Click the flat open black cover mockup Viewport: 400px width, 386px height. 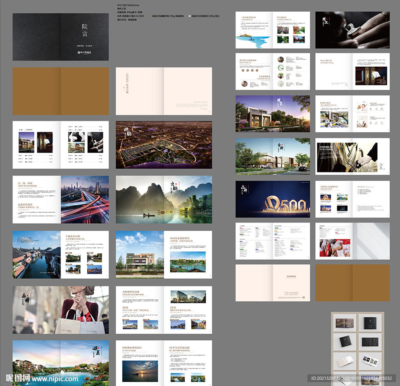[370, 342]
